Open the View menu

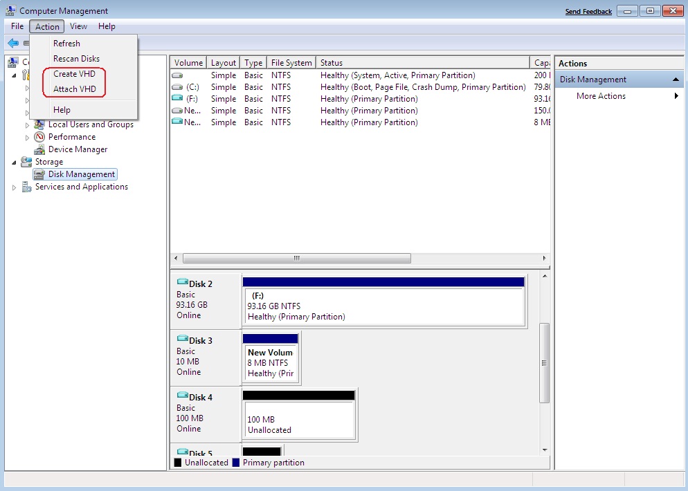78,26
